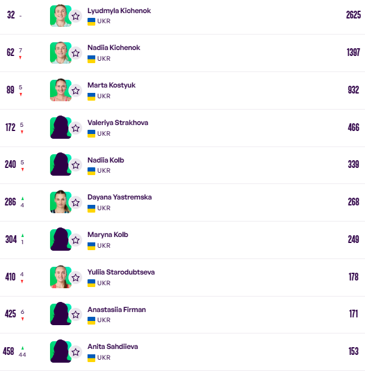Toggle favorite star for Nadiia Kichenok
This screenshot has height=371, width=365.
tap(76, 53)
